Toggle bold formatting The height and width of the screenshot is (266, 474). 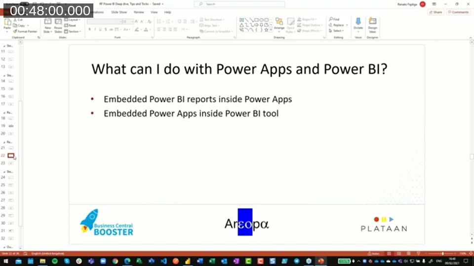click(90, 30)
